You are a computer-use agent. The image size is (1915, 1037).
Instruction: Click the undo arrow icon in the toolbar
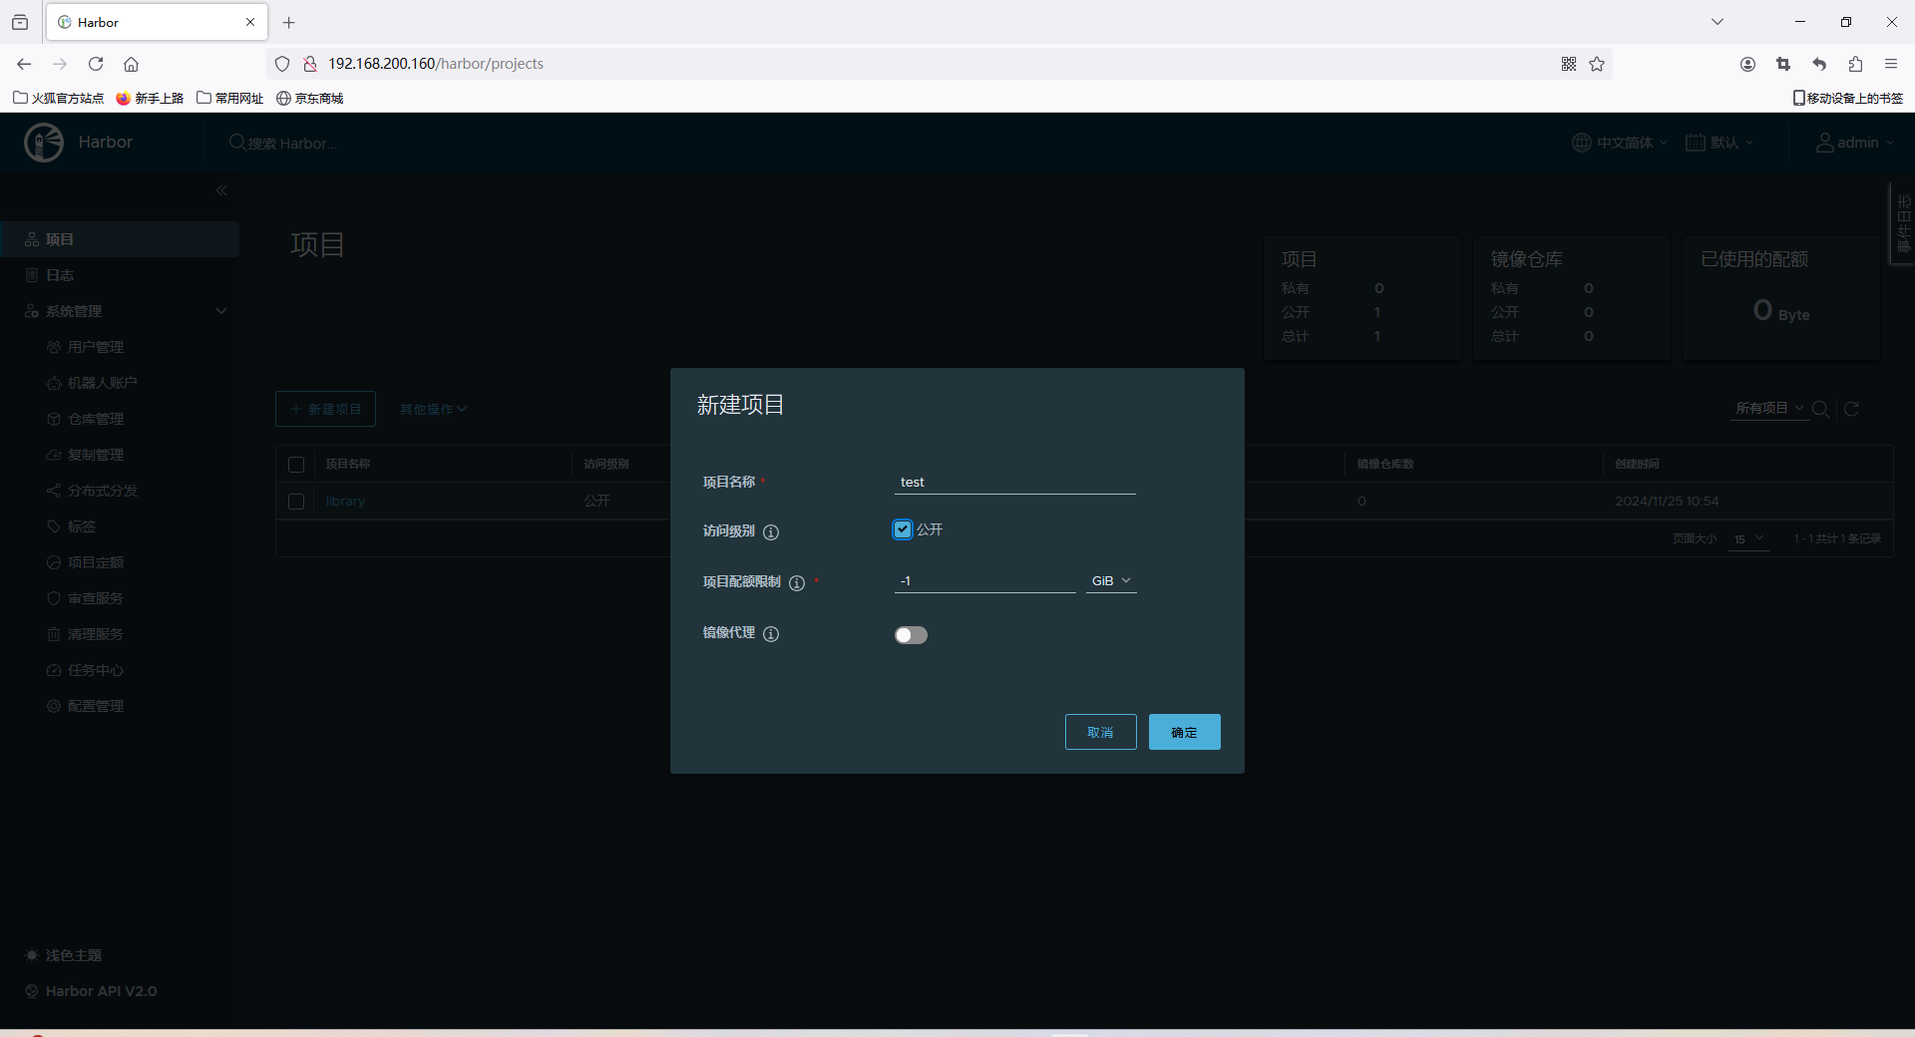tap(1819, 64)
